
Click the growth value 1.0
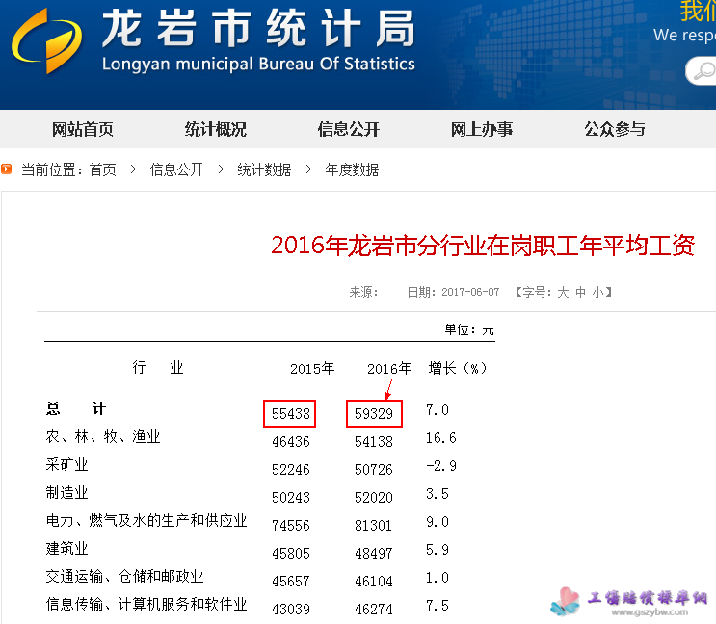tap(438, 578)
